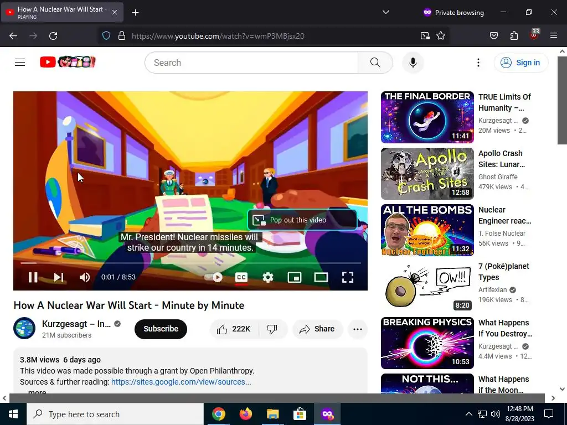567x425 pixels.
Task: Open tracking protection shield icon
Action: point(106,36)
